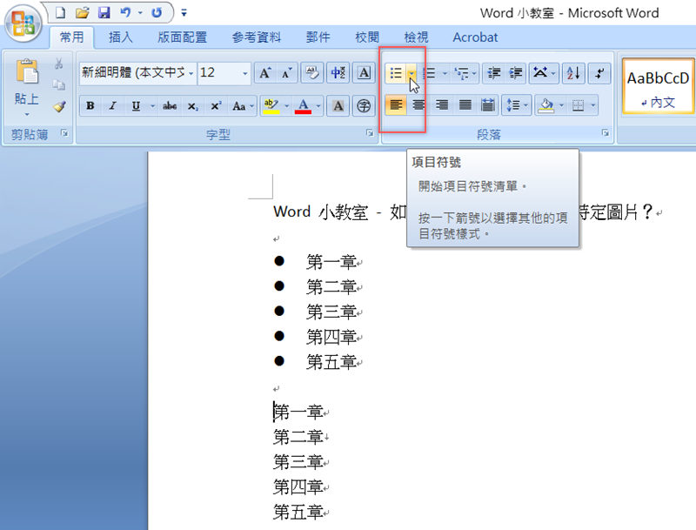This screenshot has height=530, width=696.
Task: Save the document via floppy icon
Action: click(104, 13)
